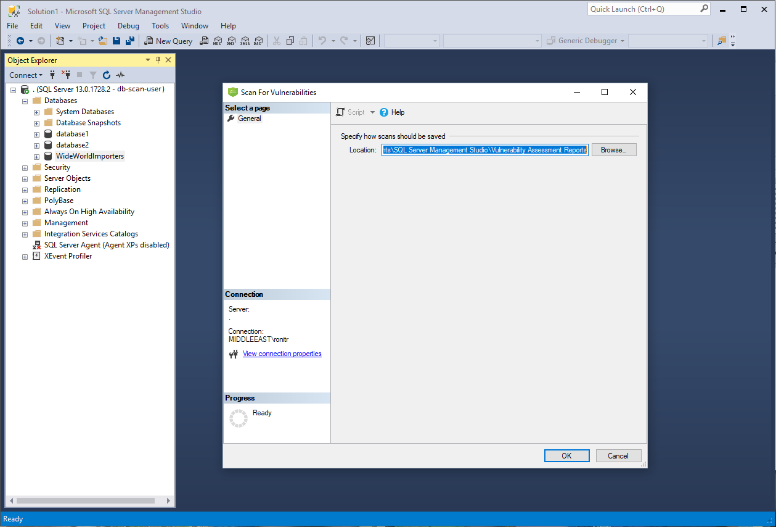Click the new DMX query icon
Viewport: 776px width, 527px height.
point(231,40)
